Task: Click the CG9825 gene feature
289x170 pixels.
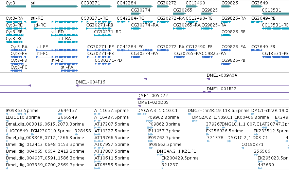Action: coord(207,14)
